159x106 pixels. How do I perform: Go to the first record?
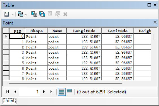click(7, 92)
